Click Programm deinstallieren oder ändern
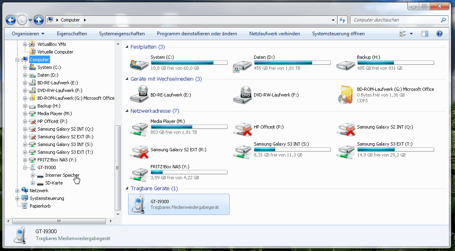This screenshot has width=455, height=251. [197, 34]
